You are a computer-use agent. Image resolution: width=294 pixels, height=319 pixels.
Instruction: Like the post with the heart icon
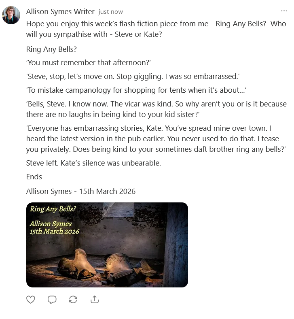pyautogui.click(x=31, y=300)
